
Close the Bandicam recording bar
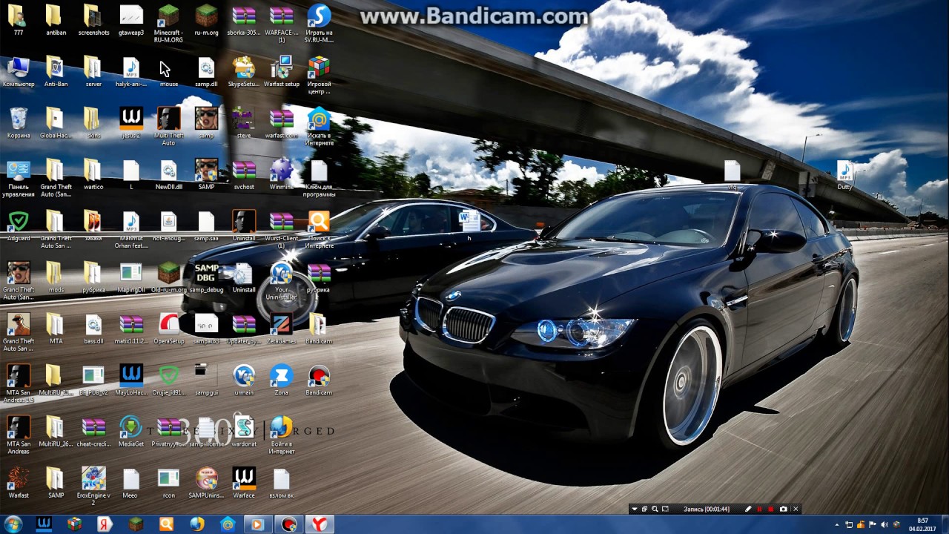pos(796,510)
